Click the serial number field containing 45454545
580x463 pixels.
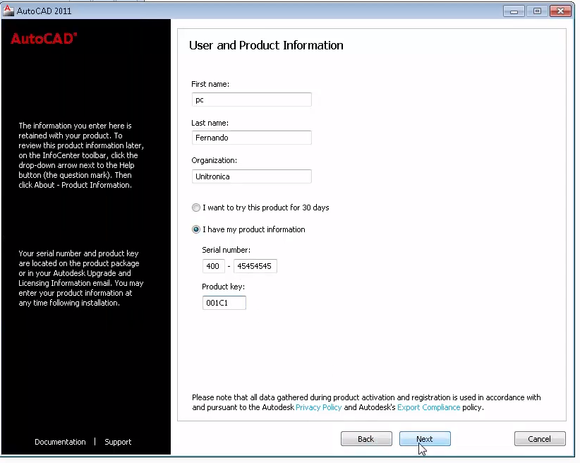tap(255, 266)
